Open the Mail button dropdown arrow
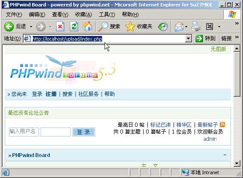 (x=186, y=27)
